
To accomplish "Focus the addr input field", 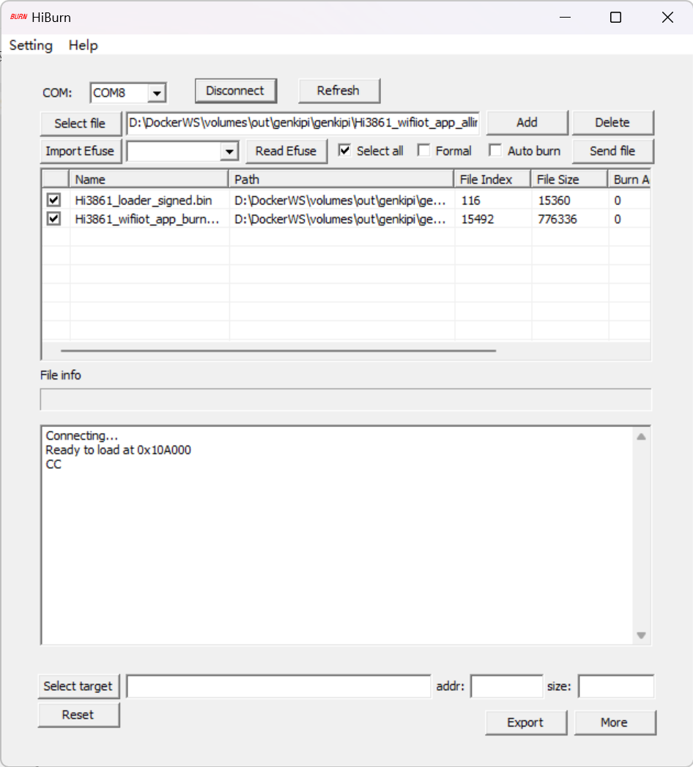I will tap(507, 686).
